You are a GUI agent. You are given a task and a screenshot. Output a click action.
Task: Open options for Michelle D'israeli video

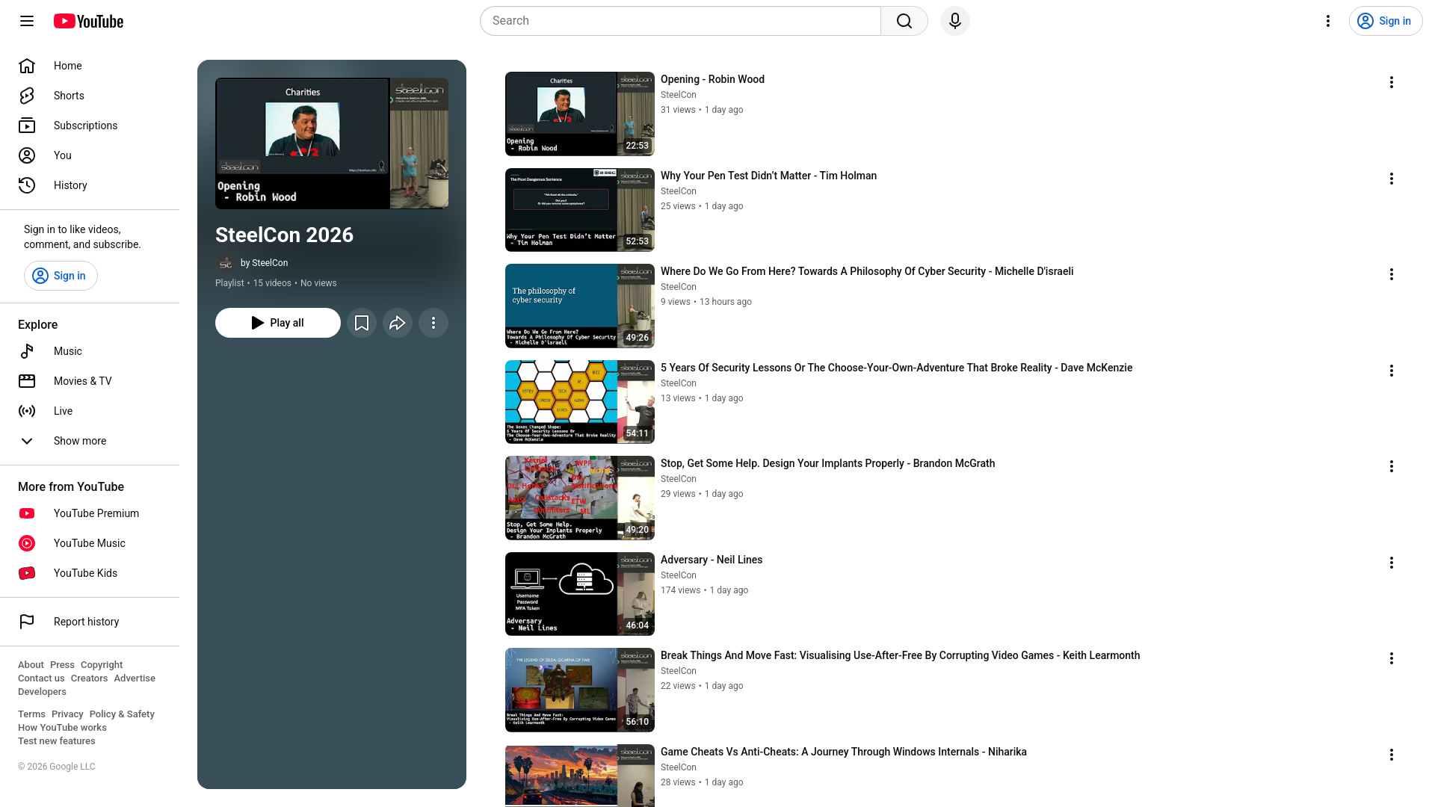click(x=1392, y=274)
